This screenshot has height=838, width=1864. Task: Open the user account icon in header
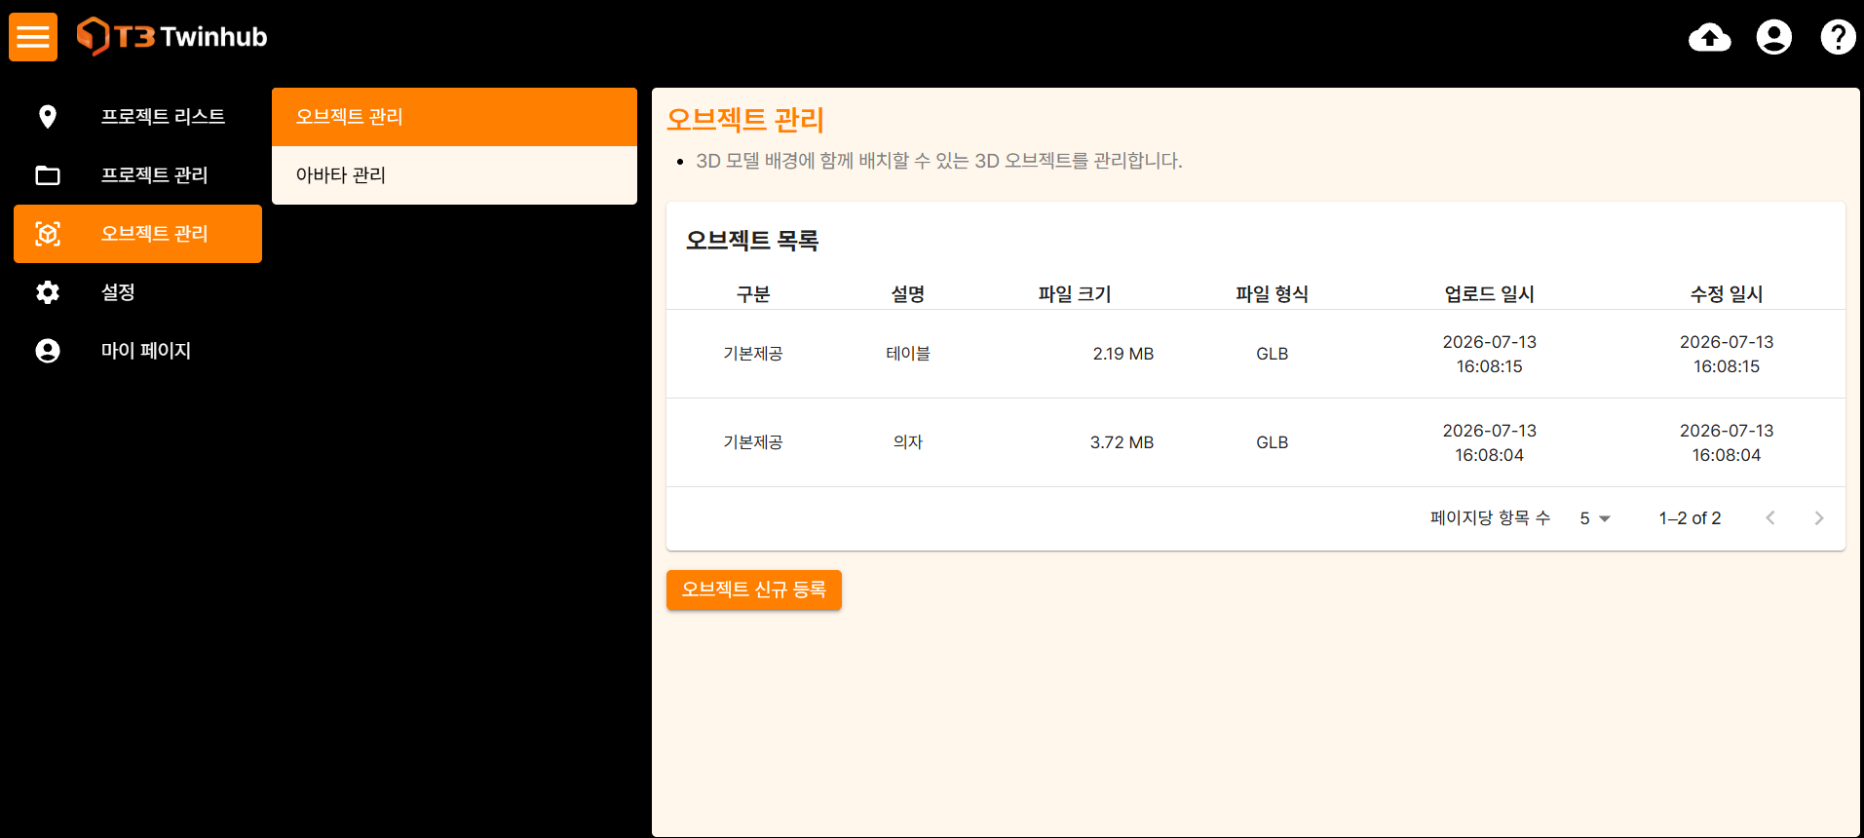click(x=1773, y=37)
